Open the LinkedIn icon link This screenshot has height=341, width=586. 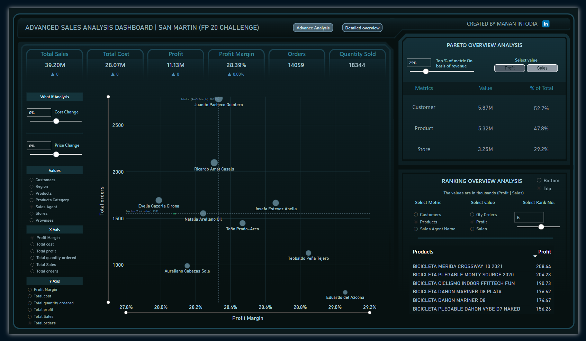point(546,24)
